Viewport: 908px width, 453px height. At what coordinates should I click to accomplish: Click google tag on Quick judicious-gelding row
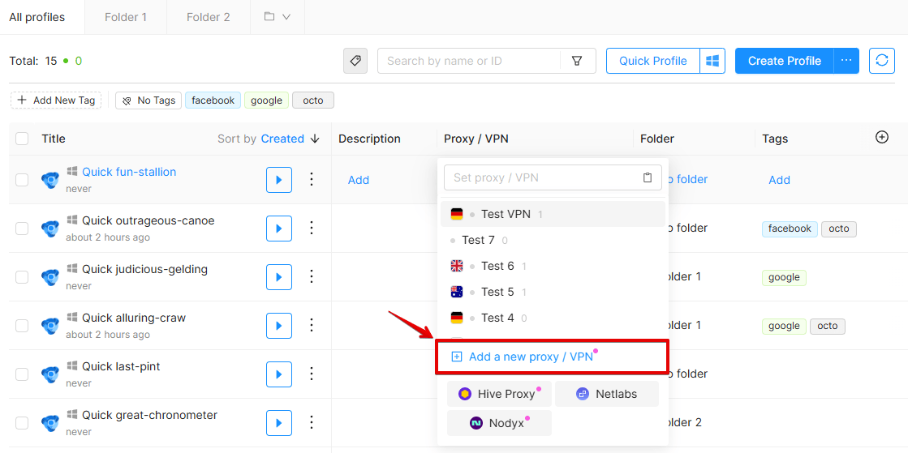coord(784,277)
